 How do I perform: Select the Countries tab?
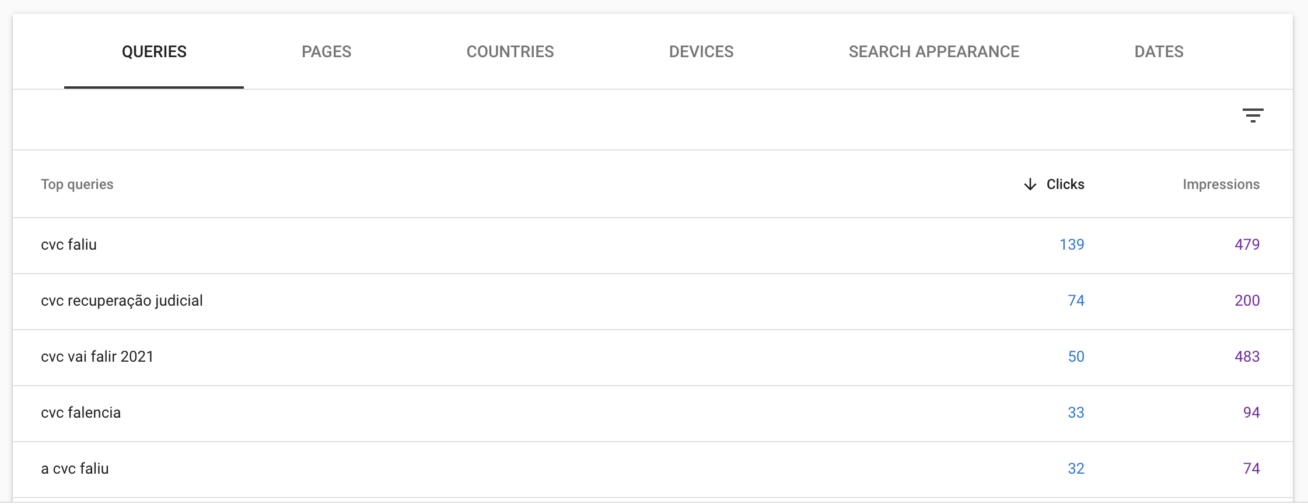pyautogui.click(x=510, y=52)
